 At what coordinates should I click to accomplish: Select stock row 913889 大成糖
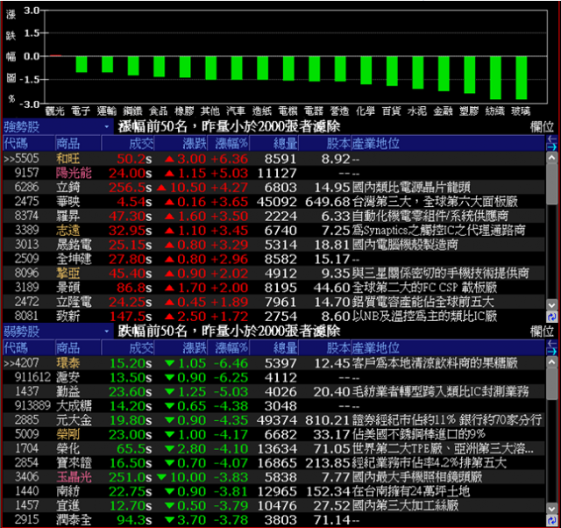click(x=273, y=406)
